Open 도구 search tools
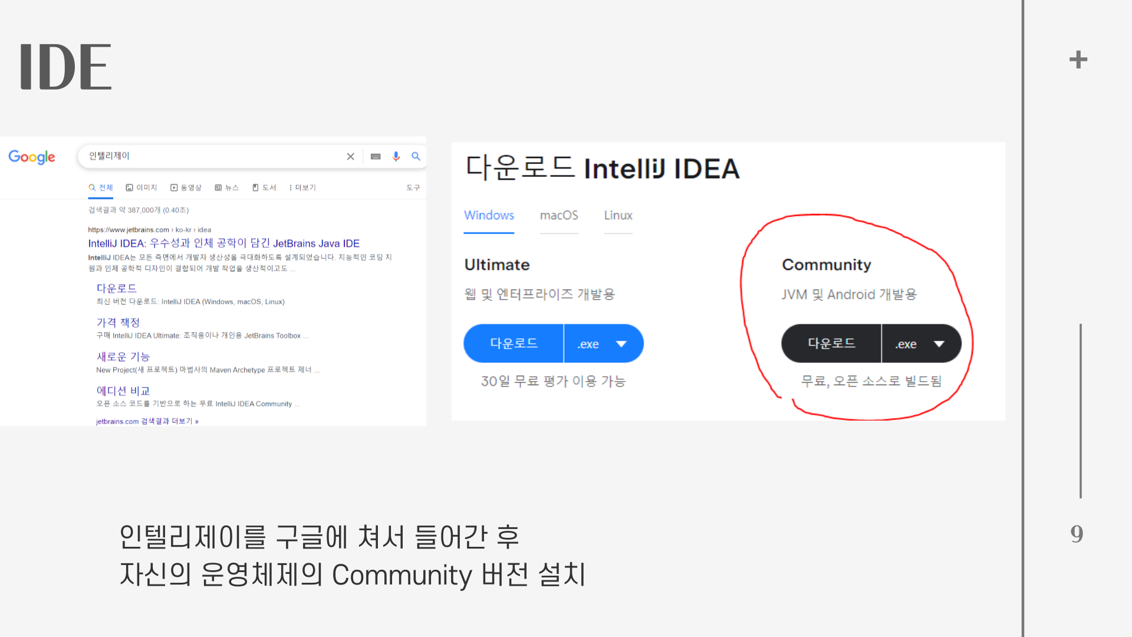The width and height of the screenshot is (1132, 637). coord(413,188)
